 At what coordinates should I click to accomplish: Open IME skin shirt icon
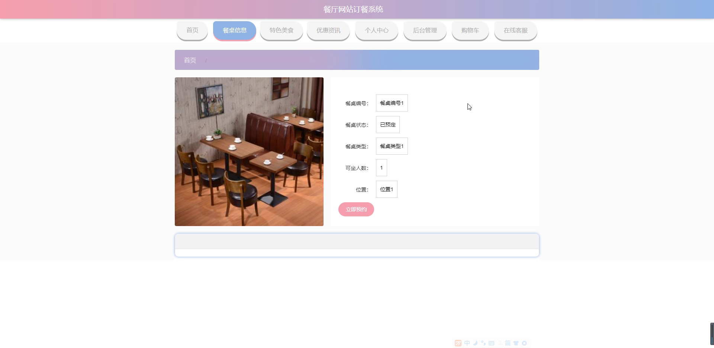516,343
